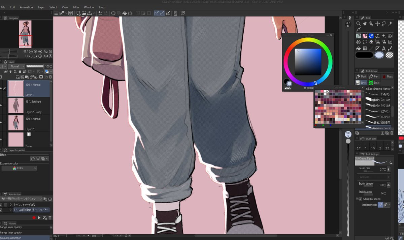Open the Window menu
Viewport: 404px width, 240px height.
[x=89, y=7]
